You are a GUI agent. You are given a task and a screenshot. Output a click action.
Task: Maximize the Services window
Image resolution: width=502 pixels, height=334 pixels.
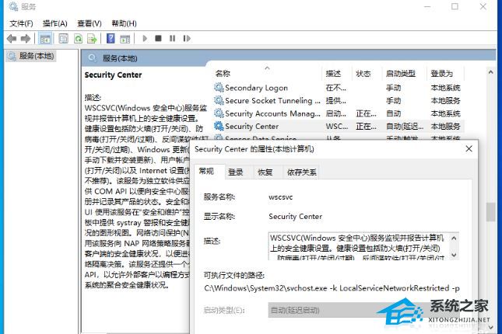click(455, 6)
